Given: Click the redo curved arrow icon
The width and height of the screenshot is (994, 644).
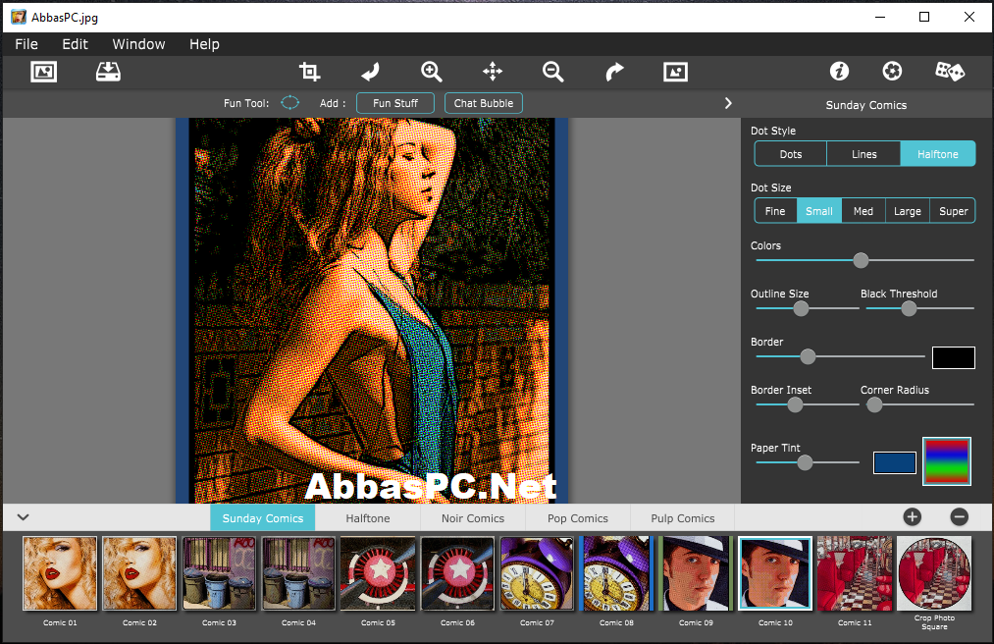Looking at the screenshot, I should click(x=614, y=72).
